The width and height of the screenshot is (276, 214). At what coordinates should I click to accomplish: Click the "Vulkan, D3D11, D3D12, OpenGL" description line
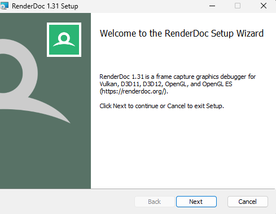166,84
